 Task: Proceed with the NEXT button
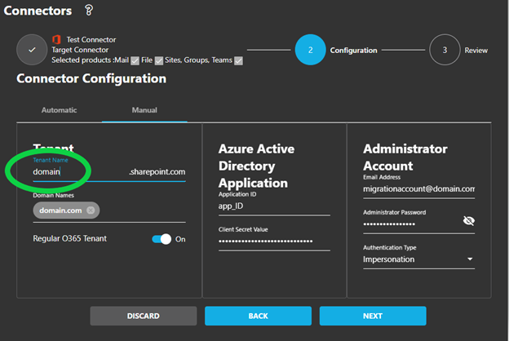pyautogui.click(x=372, y=316)
